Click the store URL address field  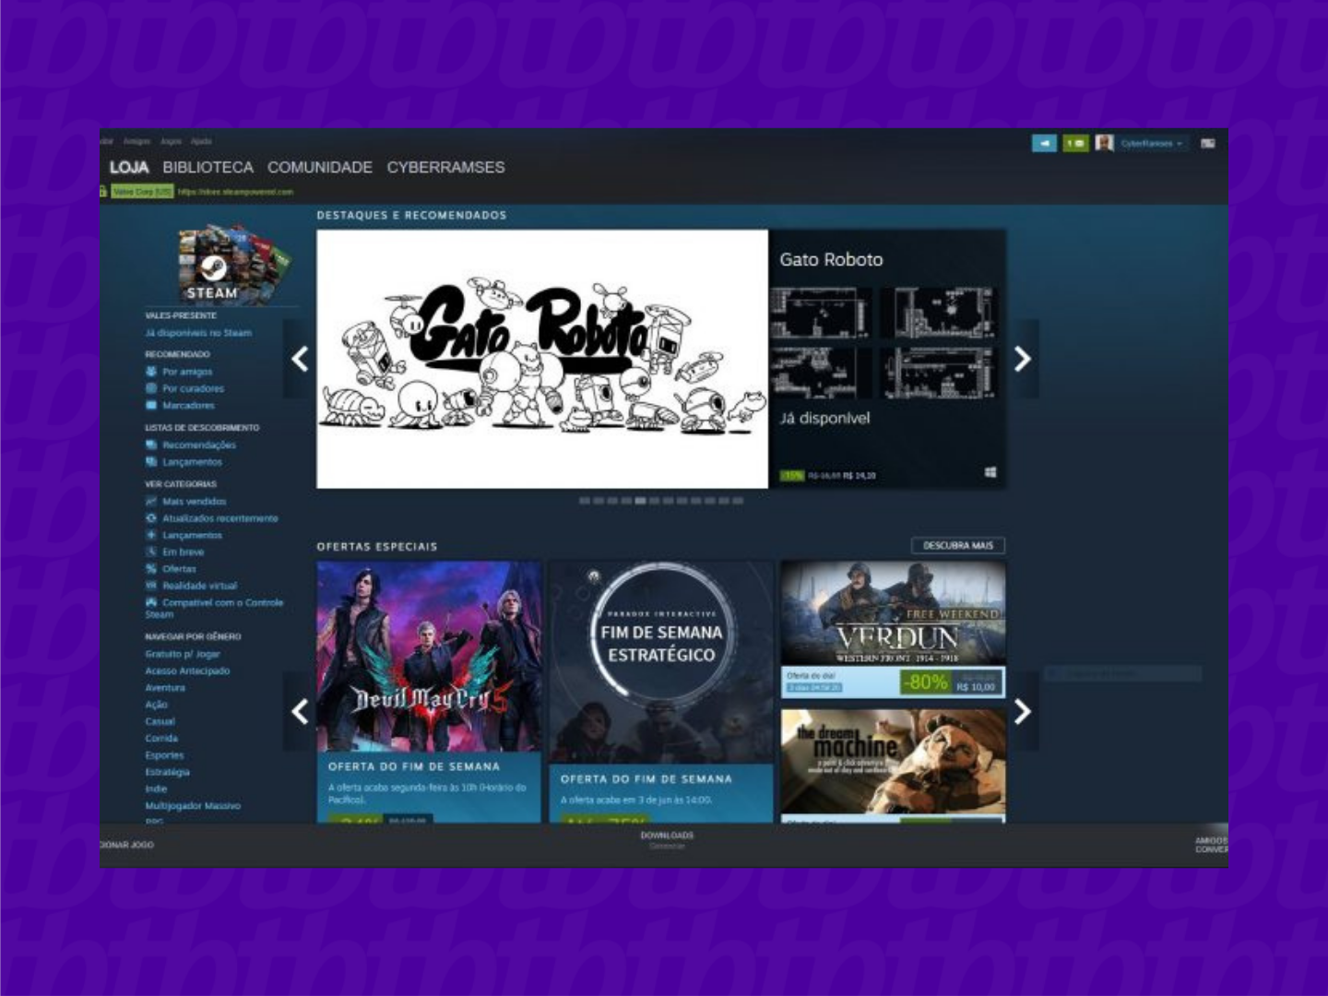pyautogui.click(x=235, y=192)
